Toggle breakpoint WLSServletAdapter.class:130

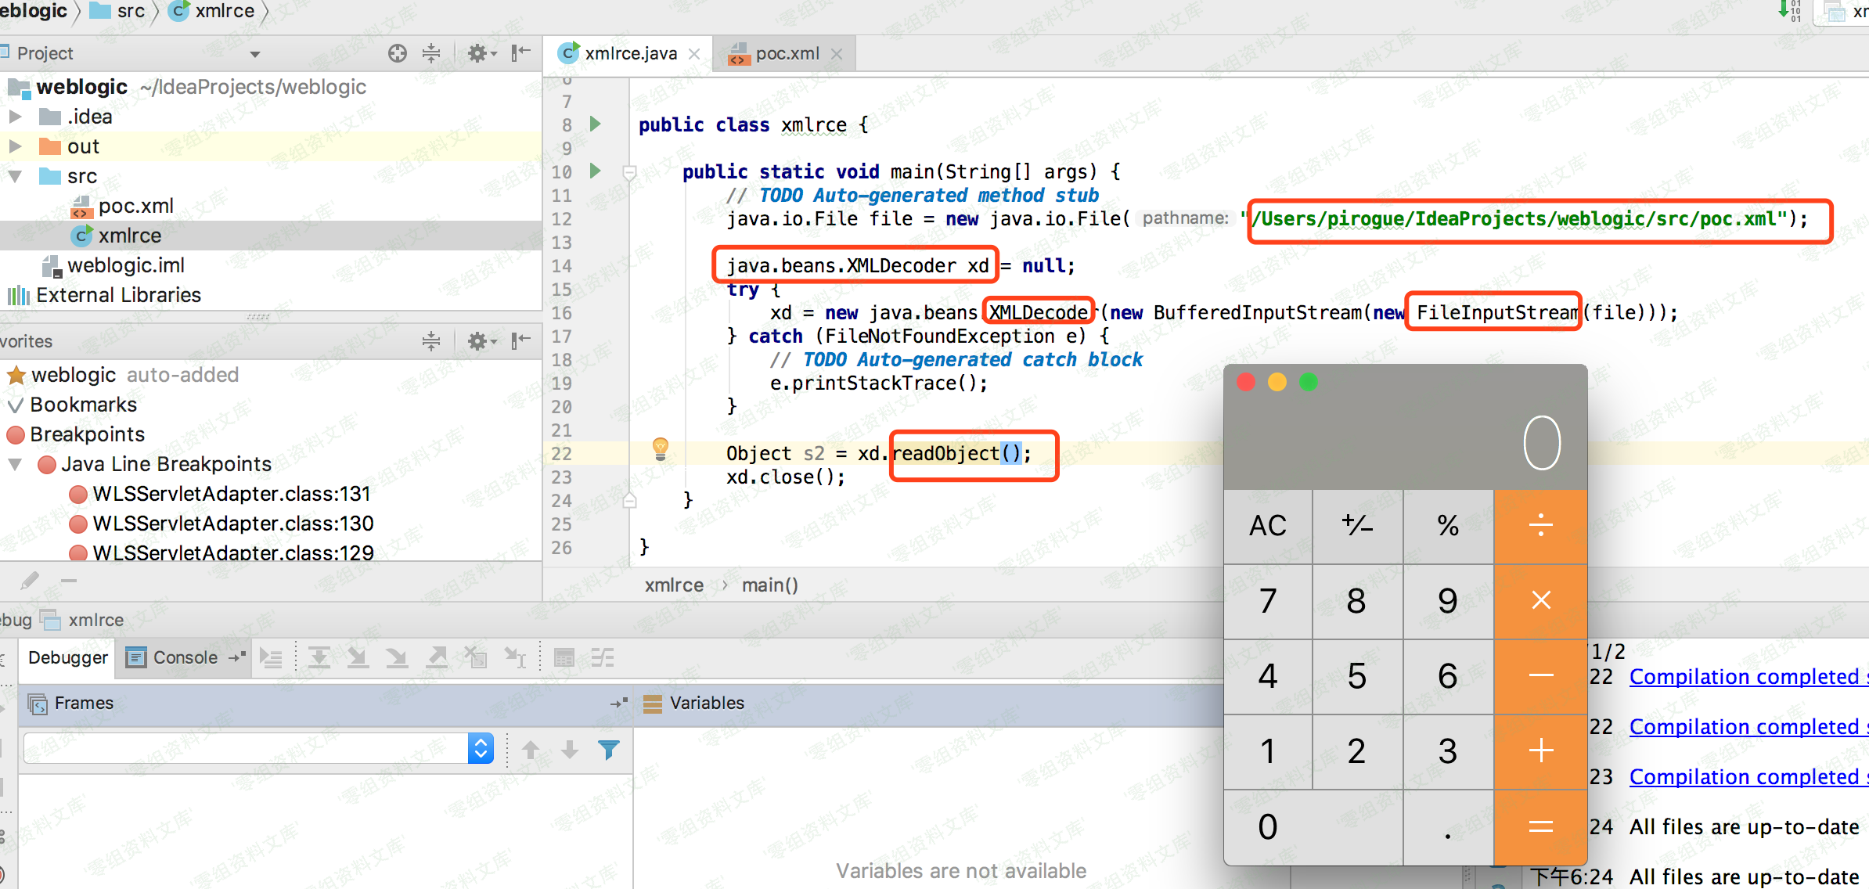pos(77,524)
